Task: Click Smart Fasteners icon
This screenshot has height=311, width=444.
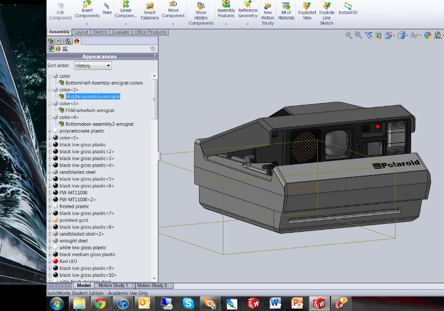Action: pyautogui.click(x=149, y=6)
